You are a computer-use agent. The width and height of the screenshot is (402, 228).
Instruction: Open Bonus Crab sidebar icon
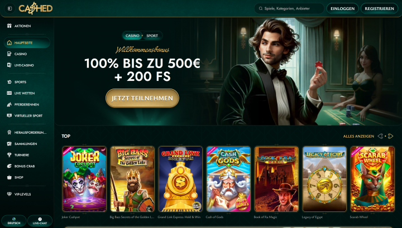coord(9,166)
